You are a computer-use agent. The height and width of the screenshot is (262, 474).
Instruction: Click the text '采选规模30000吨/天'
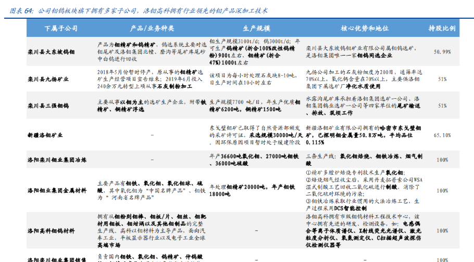tap(276, 135)
